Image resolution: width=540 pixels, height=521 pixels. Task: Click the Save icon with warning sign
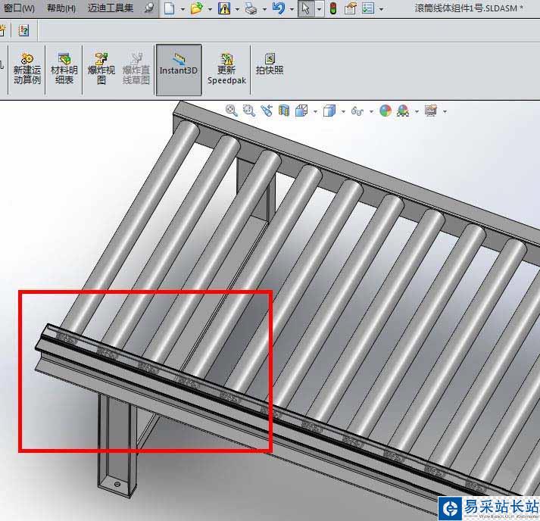pos(224,8)
